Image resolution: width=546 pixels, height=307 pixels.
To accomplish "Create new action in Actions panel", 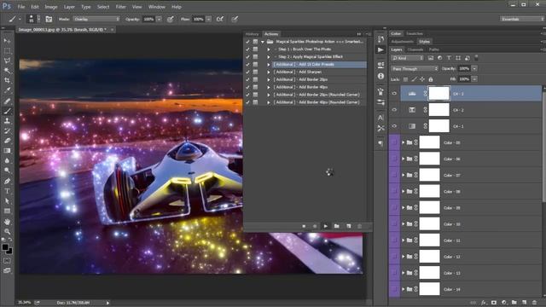I will point(349,226).
